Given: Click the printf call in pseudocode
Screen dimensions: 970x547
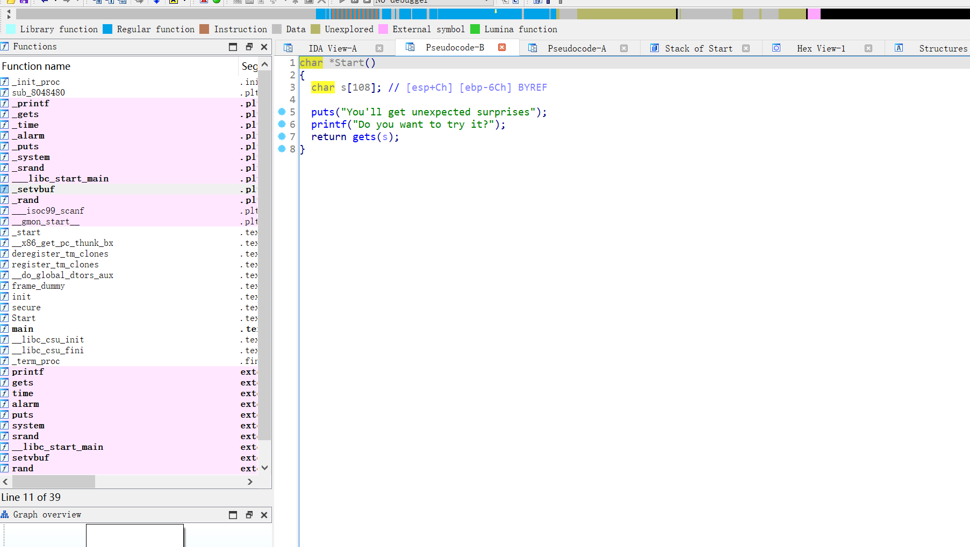Looking at the screenshot, I should (x=329, y=125).
